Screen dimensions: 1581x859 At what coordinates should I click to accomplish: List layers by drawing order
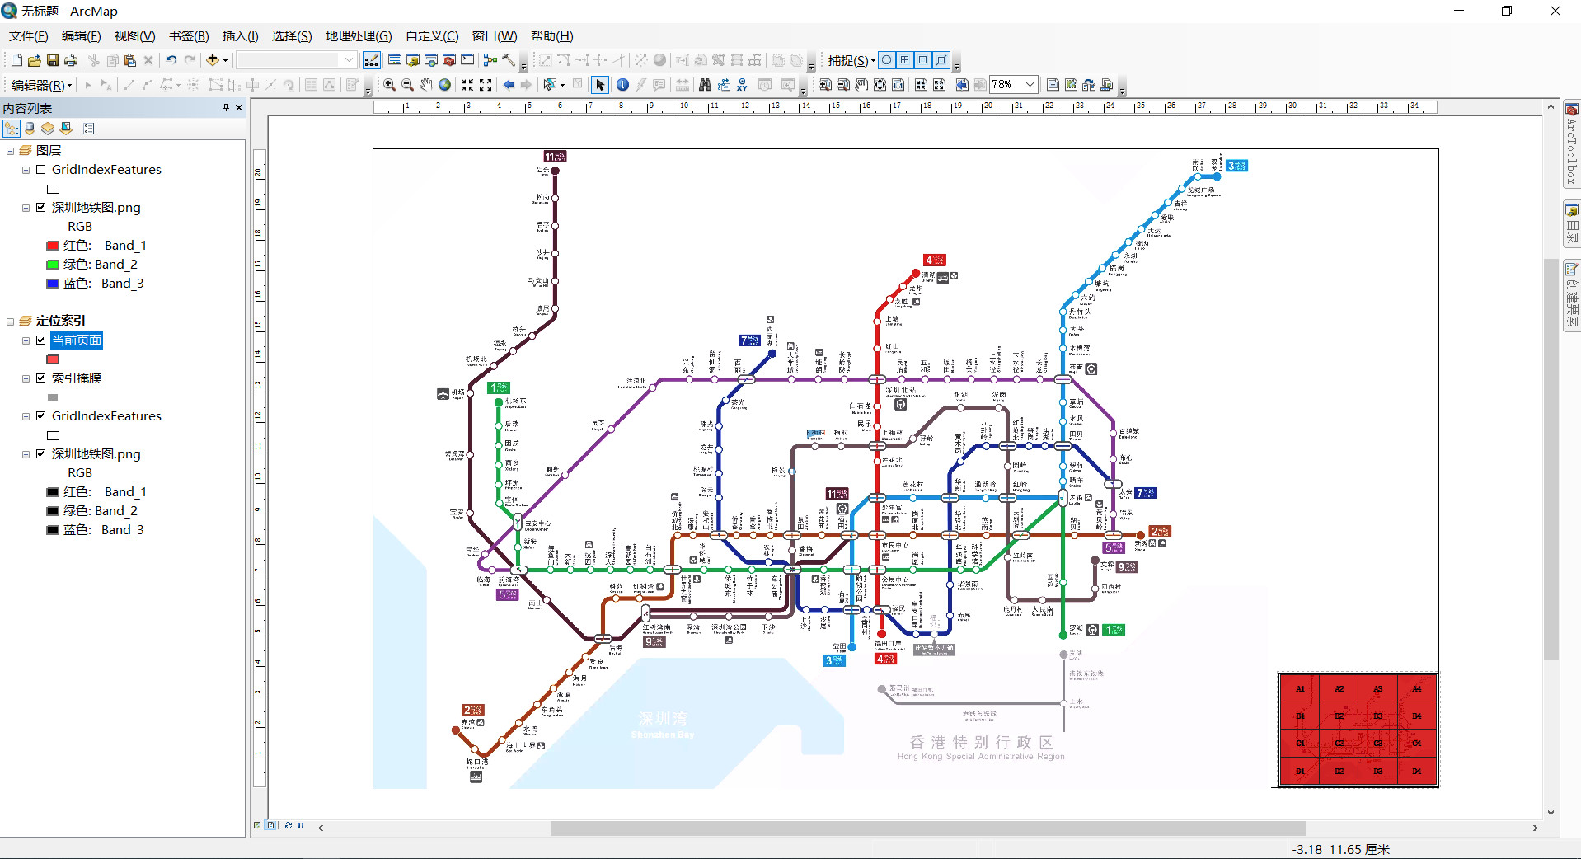coord(12,129)
